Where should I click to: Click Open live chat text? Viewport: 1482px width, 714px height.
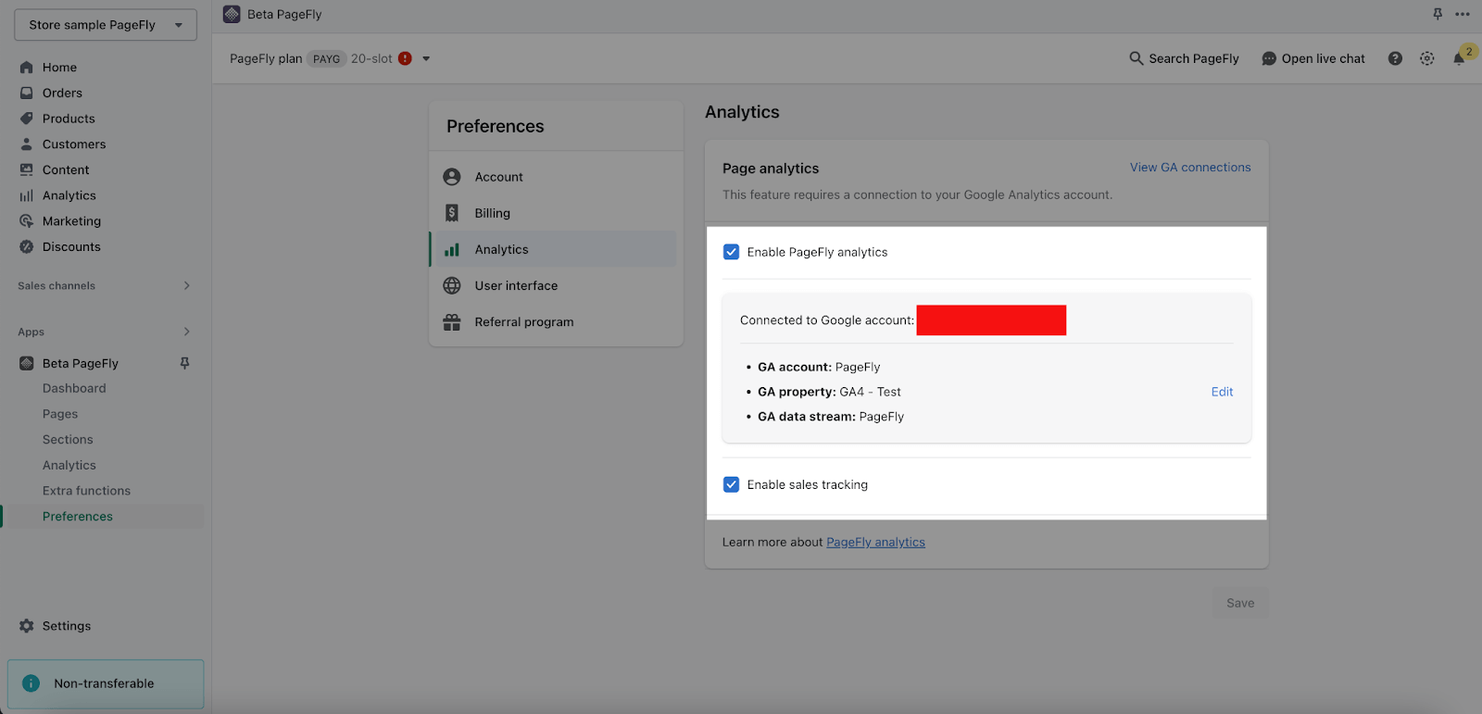[1323, 58]
